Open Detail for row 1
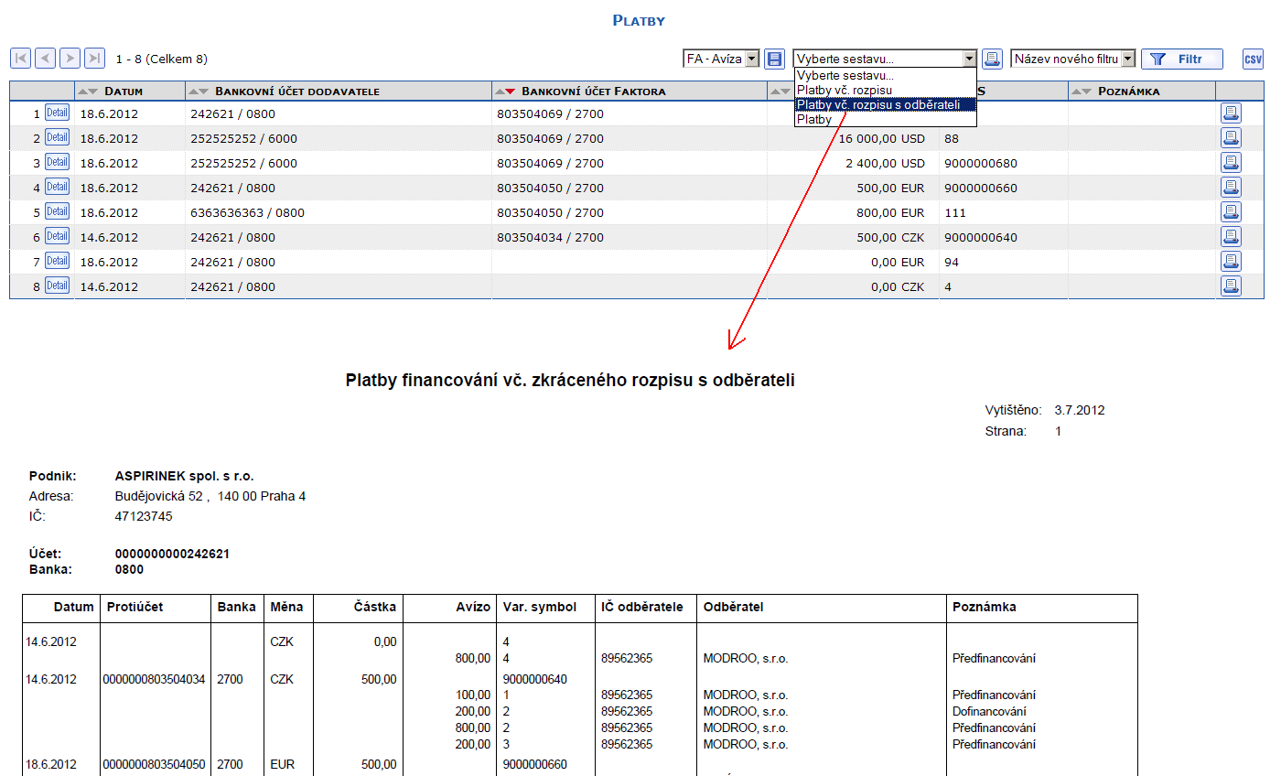The image size is (1281, 776). [57, 113]
